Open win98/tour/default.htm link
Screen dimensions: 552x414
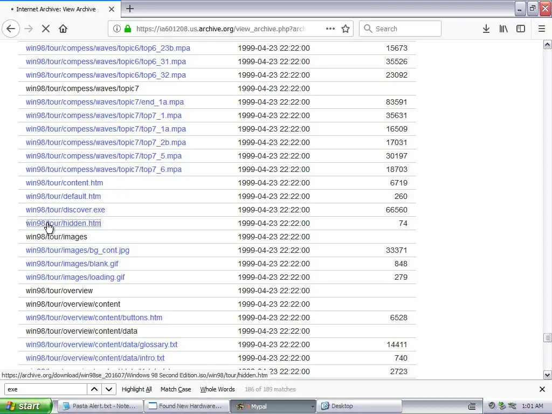[64, 196]
